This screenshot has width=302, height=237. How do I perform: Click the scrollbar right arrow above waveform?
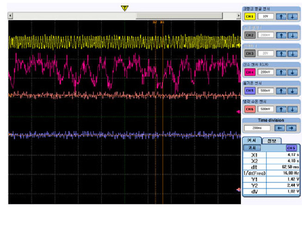pyautogui.click(x=239, y=15)
